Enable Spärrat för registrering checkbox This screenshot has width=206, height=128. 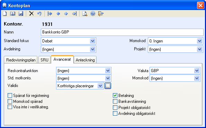tap(10, 96)
